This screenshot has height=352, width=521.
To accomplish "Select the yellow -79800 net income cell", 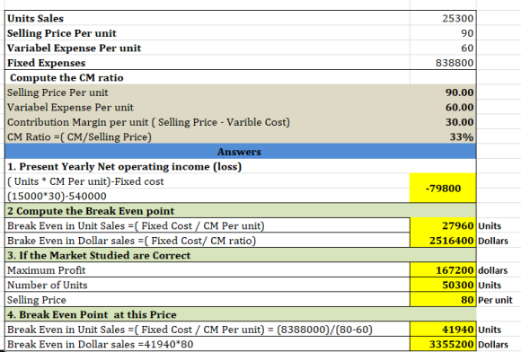I will [443, 188].
